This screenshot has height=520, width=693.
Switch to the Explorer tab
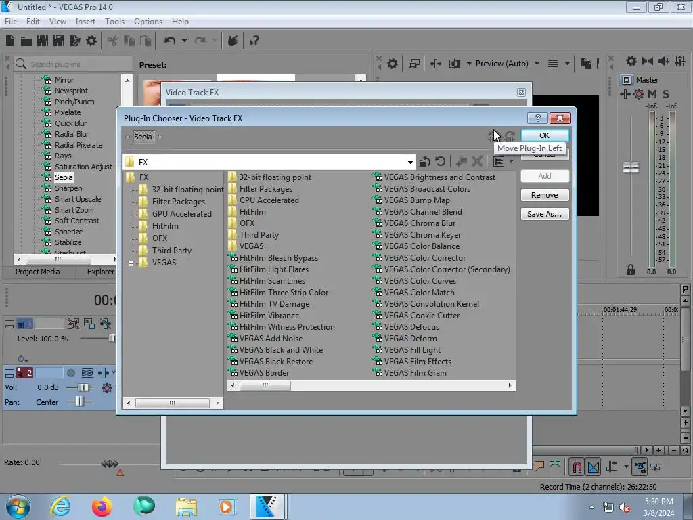click(100, 272)
